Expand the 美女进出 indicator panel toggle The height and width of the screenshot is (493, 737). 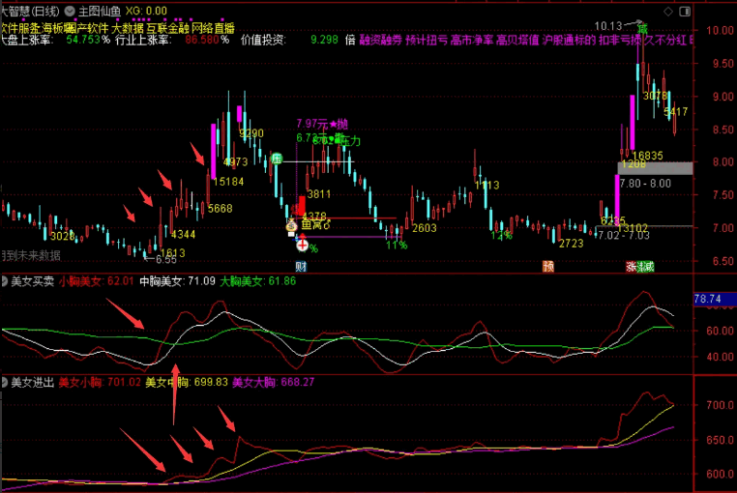4,382
